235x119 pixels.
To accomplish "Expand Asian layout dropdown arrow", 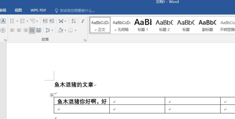I will pos(65,21).
